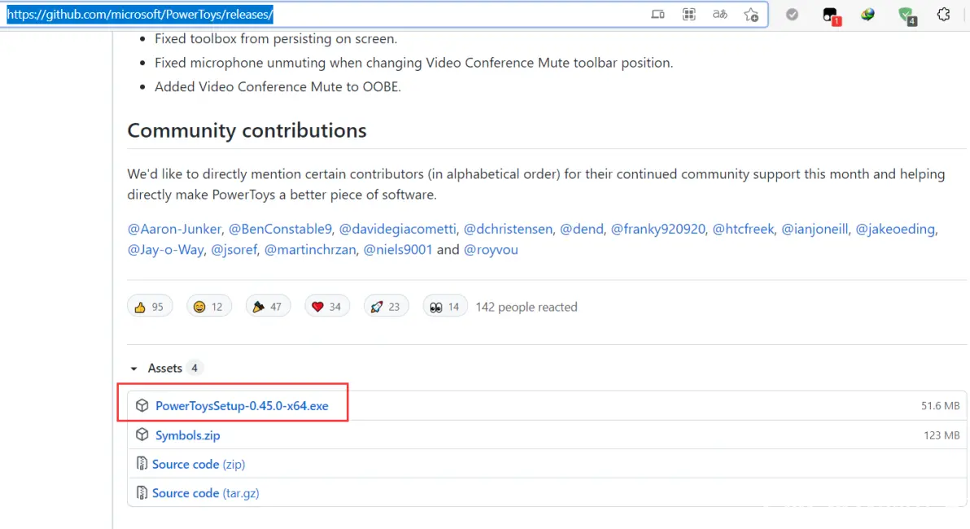Viewport: 970px width, 529px height.
Task: Download Source code (zip)
Action: 199,464
